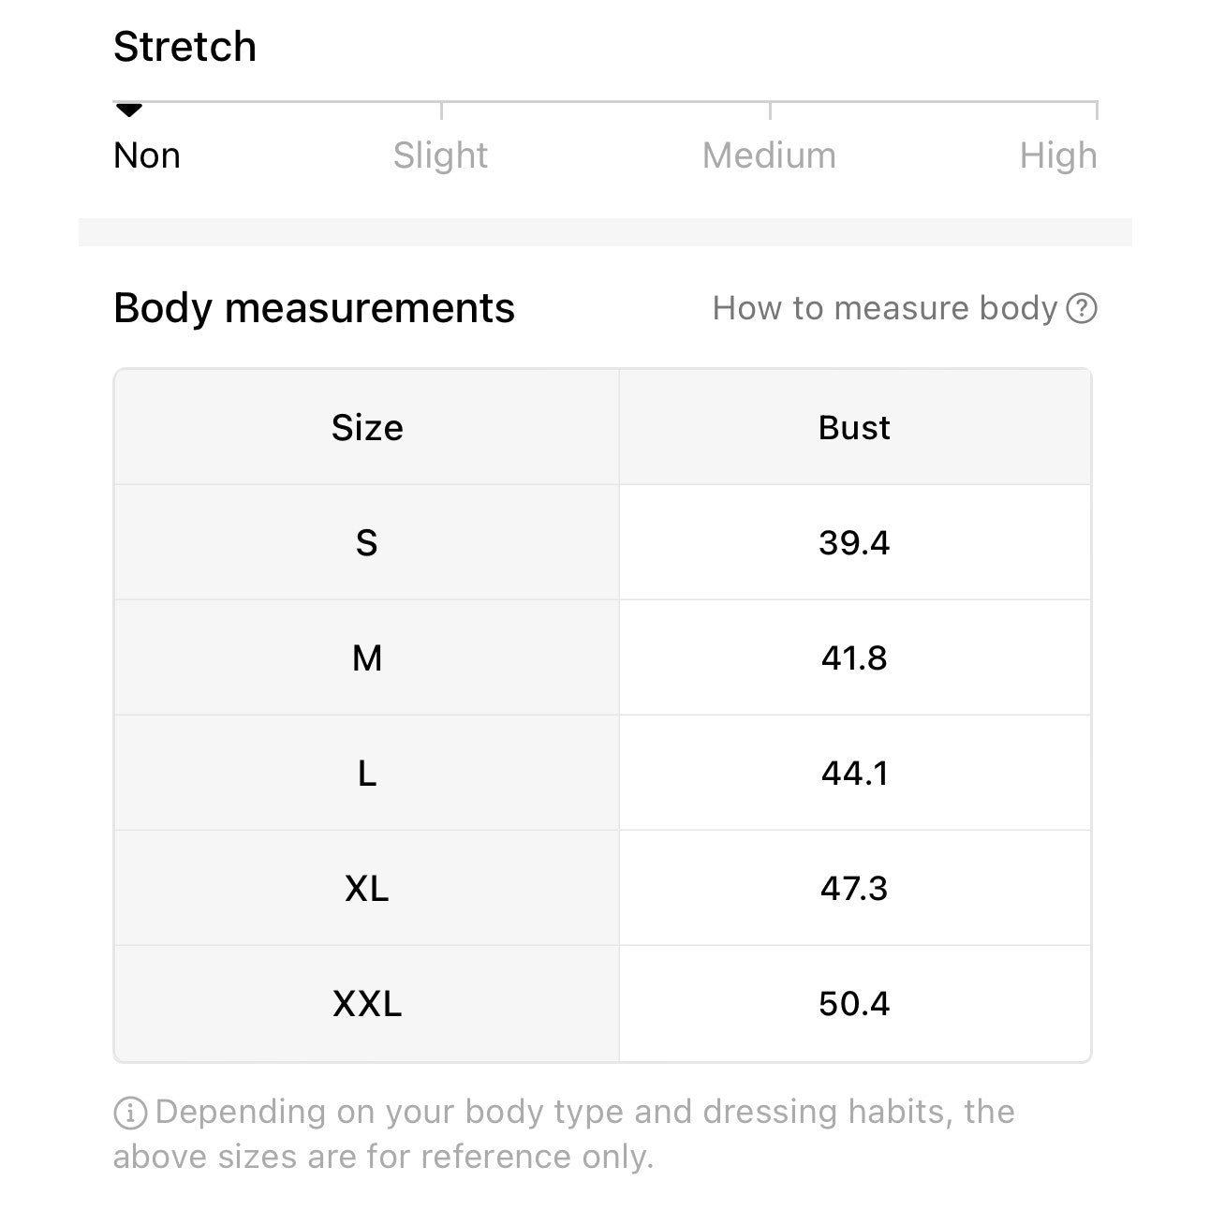Select the L size row
The height and width of the screenshot is (1210, 1210).
(x=367, y=774)
